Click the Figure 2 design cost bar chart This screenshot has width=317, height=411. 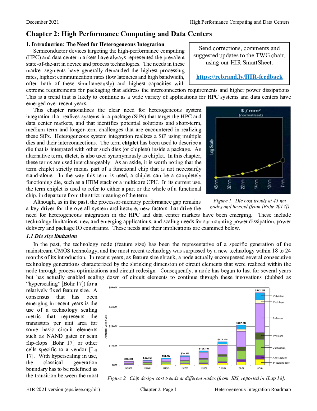[198, 328]
